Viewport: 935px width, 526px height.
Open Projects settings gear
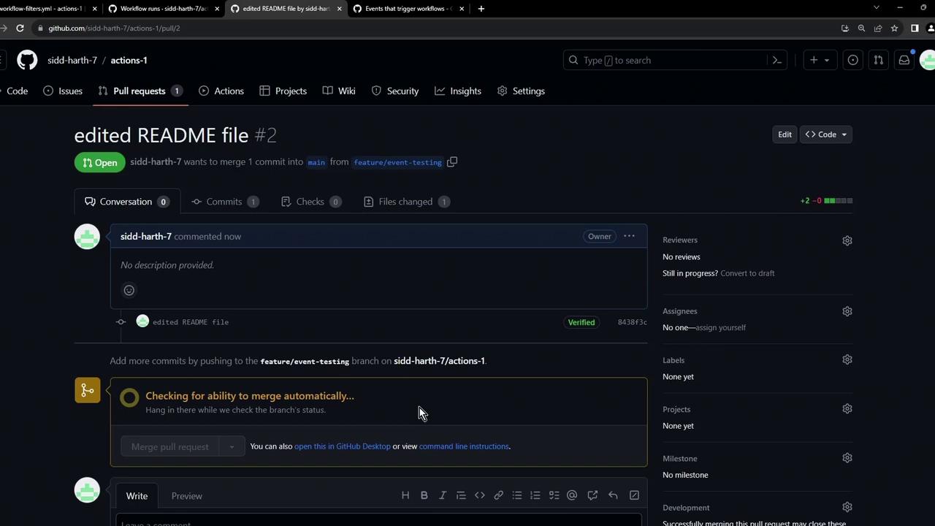point(847,409)
